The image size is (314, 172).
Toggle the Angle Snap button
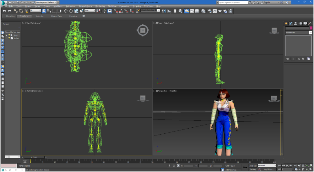point(121,11)
